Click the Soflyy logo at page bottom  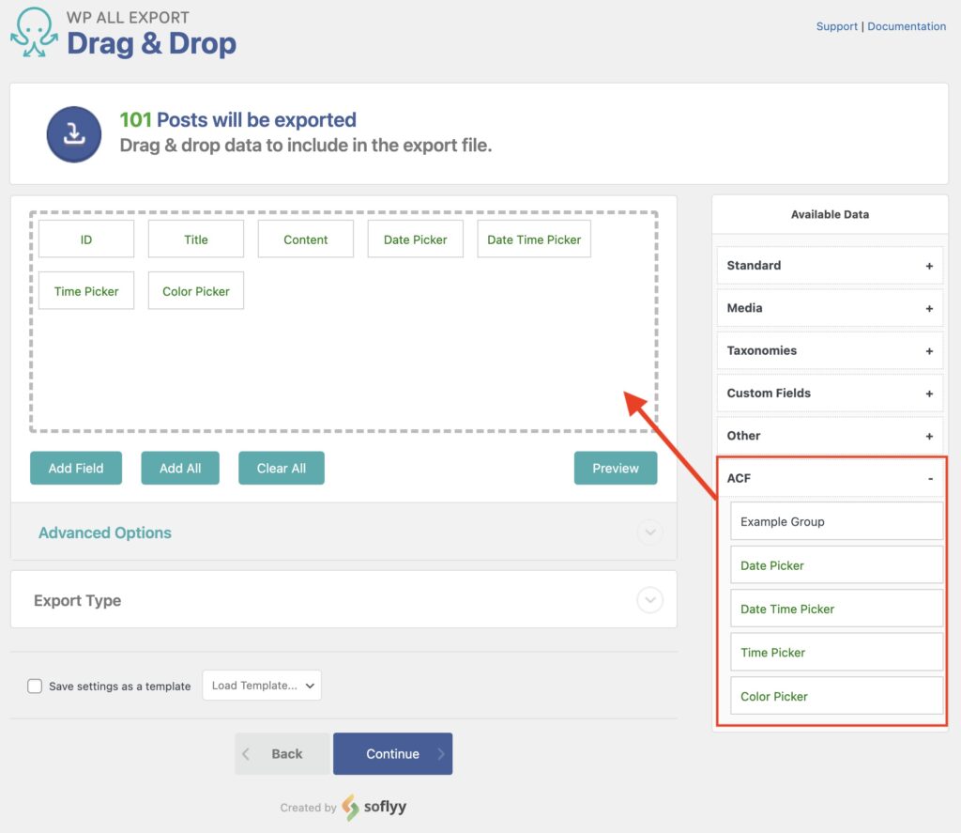click(x=348, y=807)
